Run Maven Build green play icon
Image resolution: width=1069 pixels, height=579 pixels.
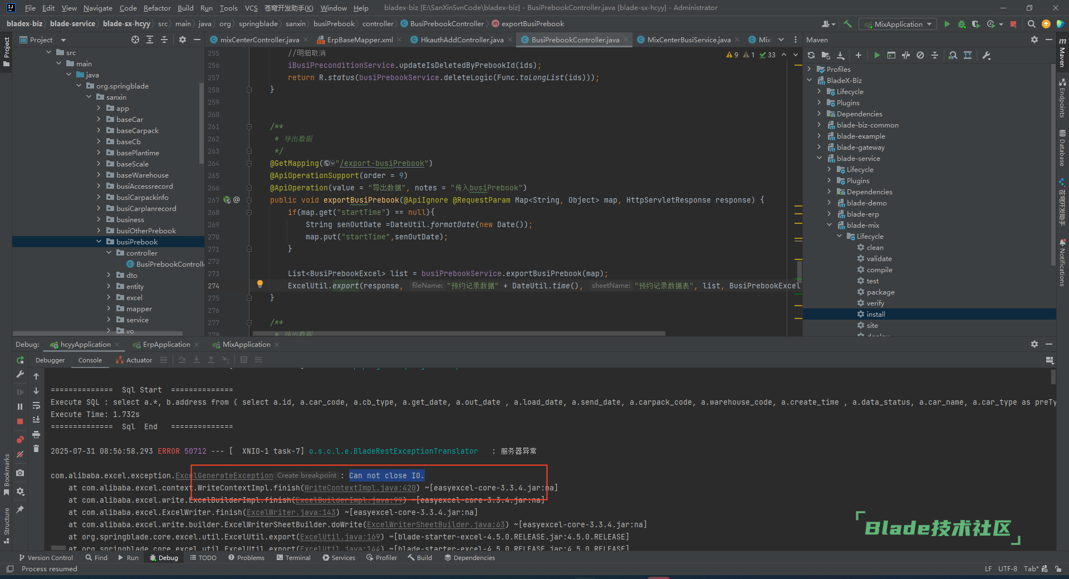click(x=877, y=55)
